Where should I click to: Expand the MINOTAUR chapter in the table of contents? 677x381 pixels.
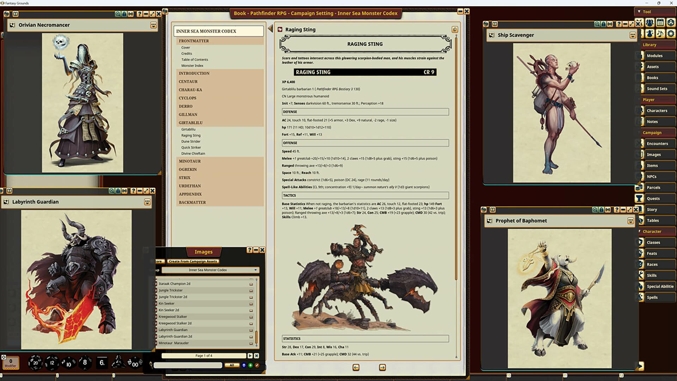pos(189,161)
